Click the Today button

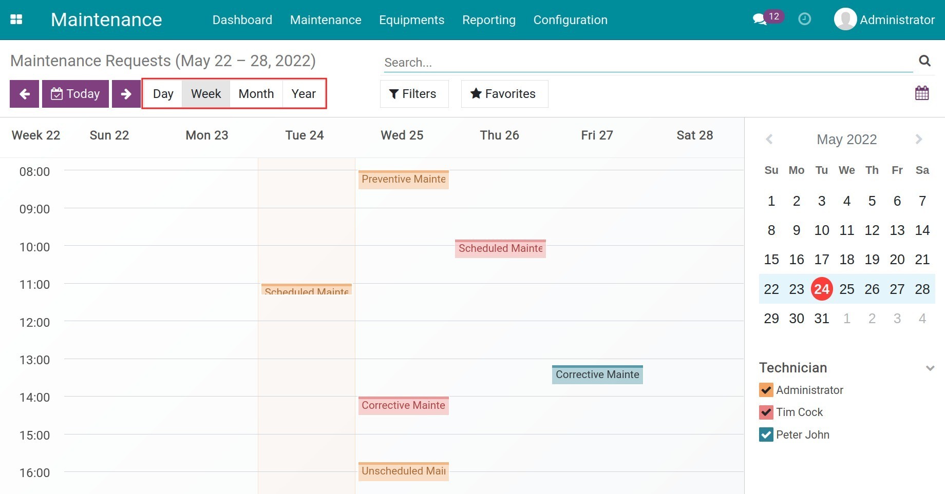point(75,94)
